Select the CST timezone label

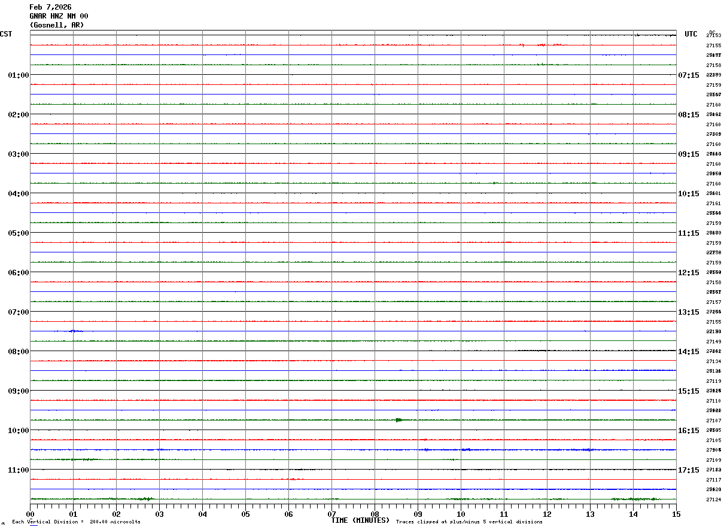click(6, 34)
